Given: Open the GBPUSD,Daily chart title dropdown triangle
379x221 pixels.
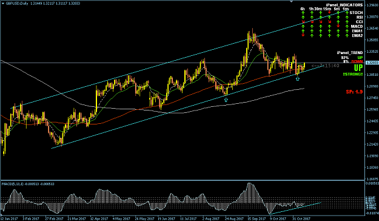Looking at the screenshot, I should 3,4.
